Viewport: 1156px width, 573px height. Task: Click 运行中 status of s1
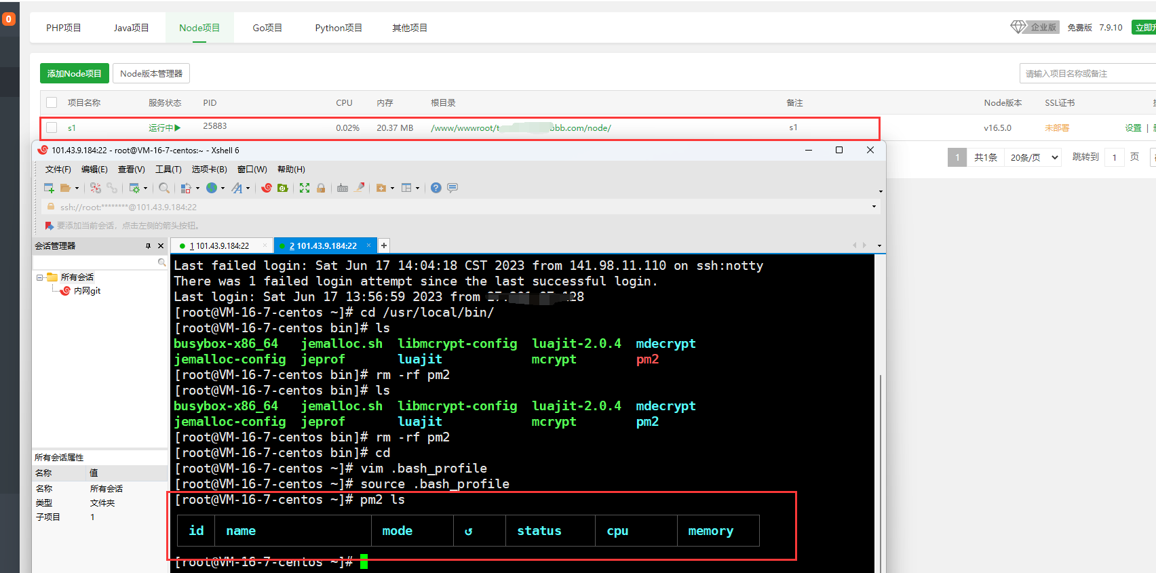165,127
